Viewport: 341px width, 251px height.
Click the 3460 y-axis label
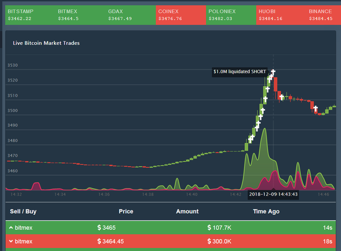13,171
